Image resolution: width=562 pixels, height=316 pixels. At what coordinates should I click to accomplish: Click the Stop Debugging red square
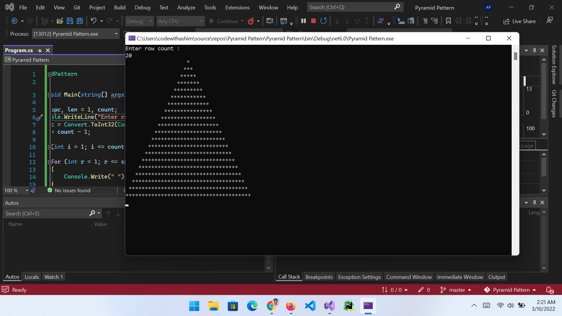pyautogui.click(x=313, y=21)
